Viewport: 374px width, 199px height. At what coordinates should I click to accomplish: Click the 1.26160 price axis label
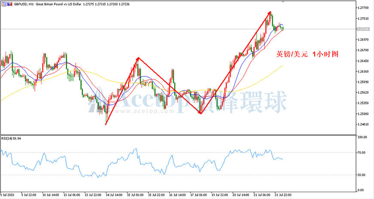pos(363,71)
